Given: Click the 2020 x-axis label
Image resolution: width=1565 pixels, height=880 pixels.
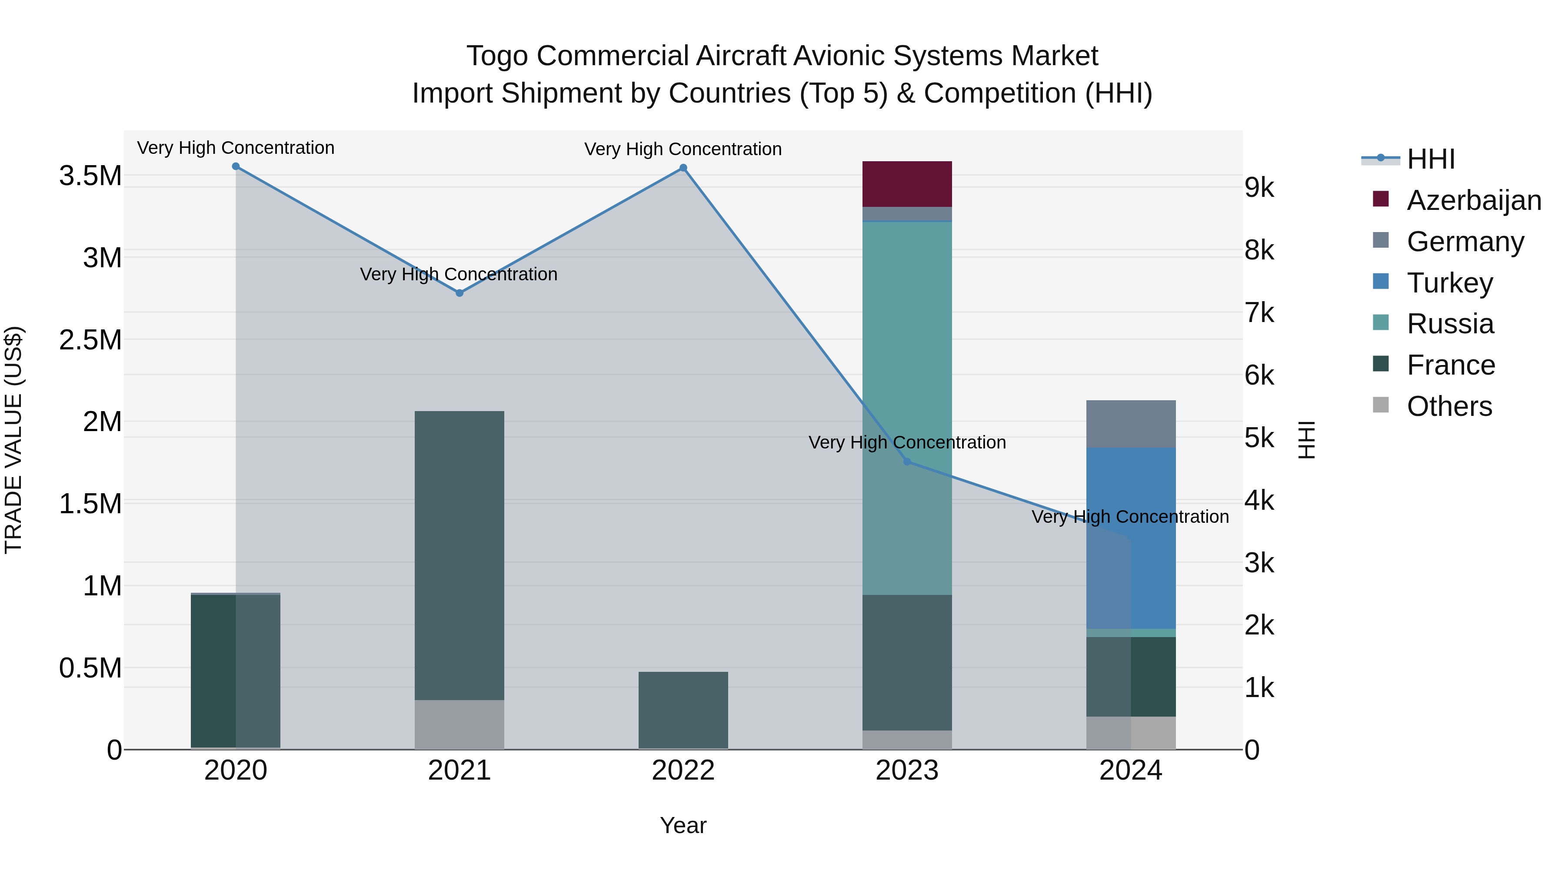Looking at the screenshot, I should [236, 770].
